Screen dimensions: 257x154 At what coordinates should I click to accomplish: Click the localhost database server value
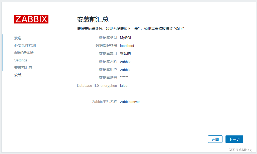(x=127, y=46)
